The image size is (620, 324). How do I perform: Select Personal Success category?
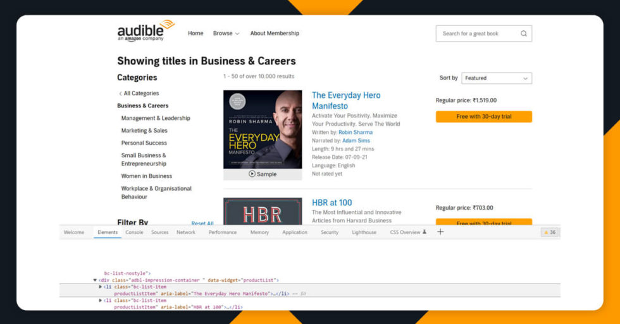pos(144,143)
